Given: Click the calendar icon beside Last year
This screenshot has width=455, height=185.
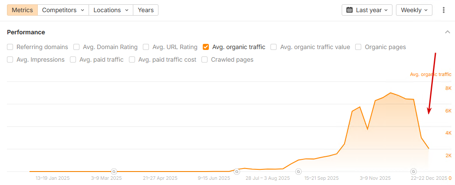Looking at the screenshot, I should click(349, 10).
